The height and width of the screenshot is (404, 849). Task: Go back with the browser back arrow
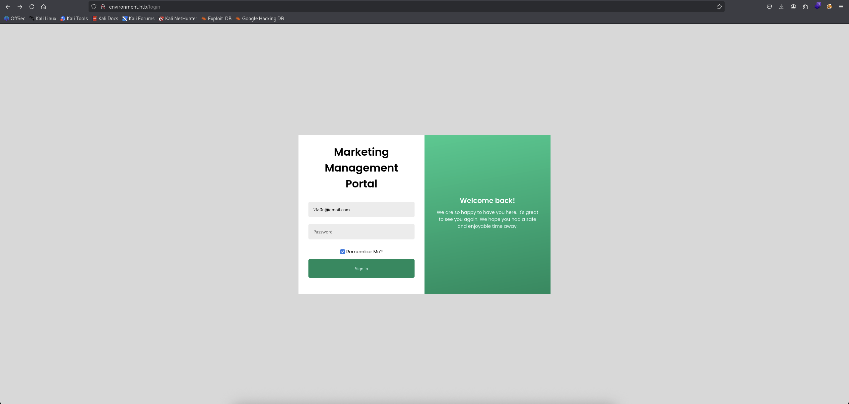[x=8, y=7]
